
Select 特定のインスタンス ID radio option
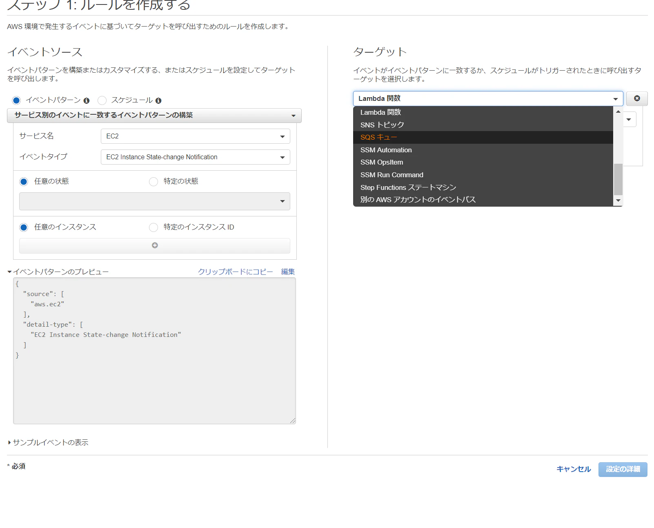pyautogui.click(x=153, y=227)
